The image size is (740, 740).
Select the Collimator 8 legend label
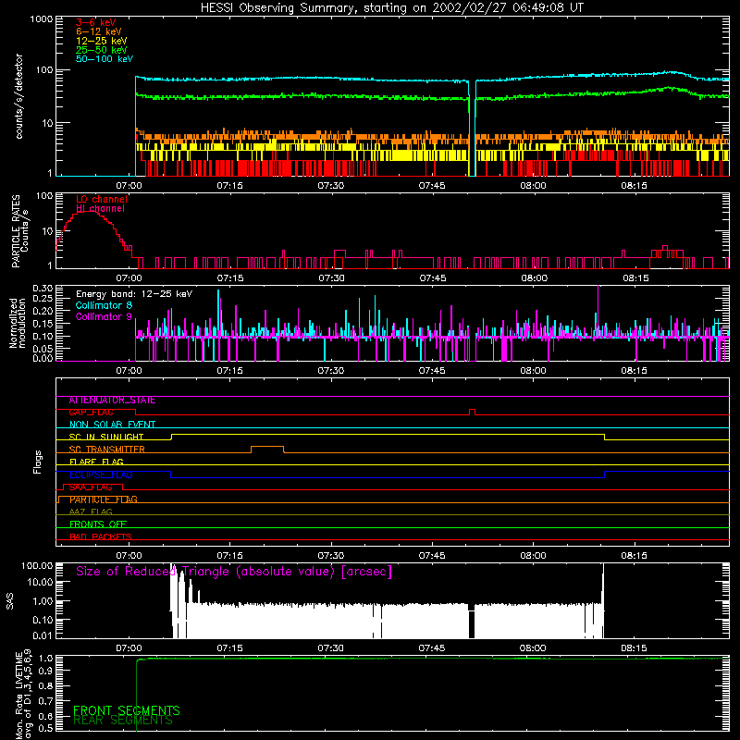[104, 305]
